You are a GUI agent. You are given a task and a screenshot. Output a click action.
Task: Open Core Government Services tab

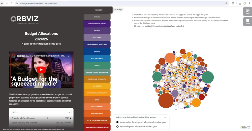[x=97, y=24]
